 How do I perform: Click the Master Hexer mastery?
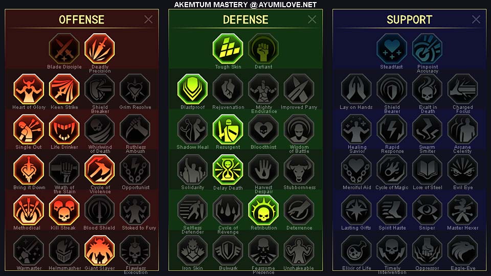pyautogui.click(x=462, y=210)
